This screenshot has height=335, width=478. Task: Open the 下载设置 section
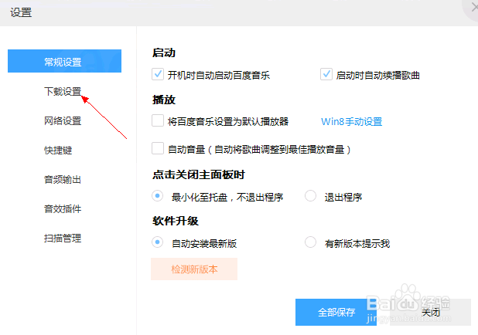point(63,91)
